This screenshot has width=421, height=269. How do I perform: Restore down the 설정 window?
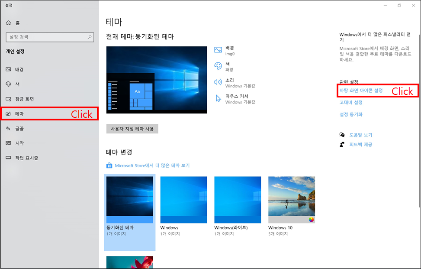[x=399, y=5]
